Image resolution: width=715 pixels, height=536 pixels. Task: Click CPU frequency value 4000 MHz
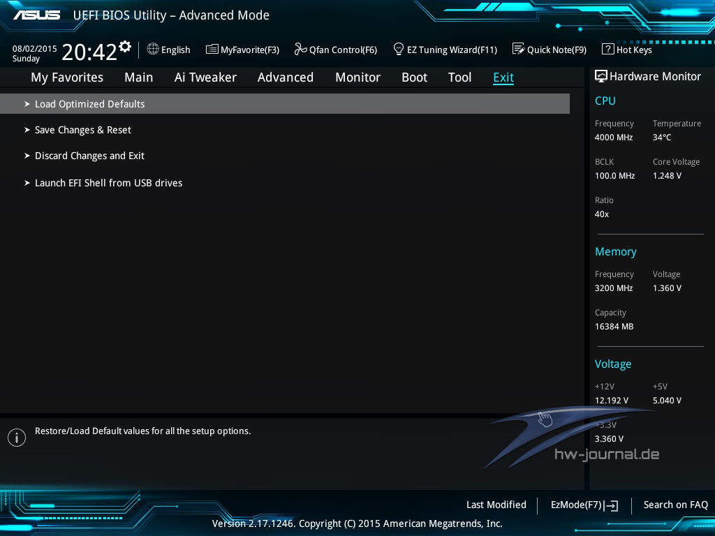pyautogui.click(x=613, y=137)
